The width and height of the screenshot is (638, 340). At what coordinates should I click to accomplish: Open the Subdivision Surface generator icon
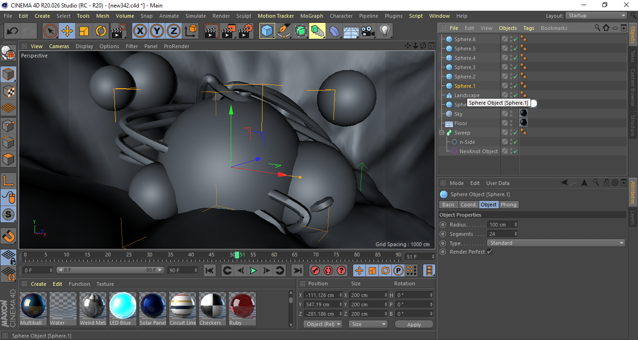click(x=301, y=31)
